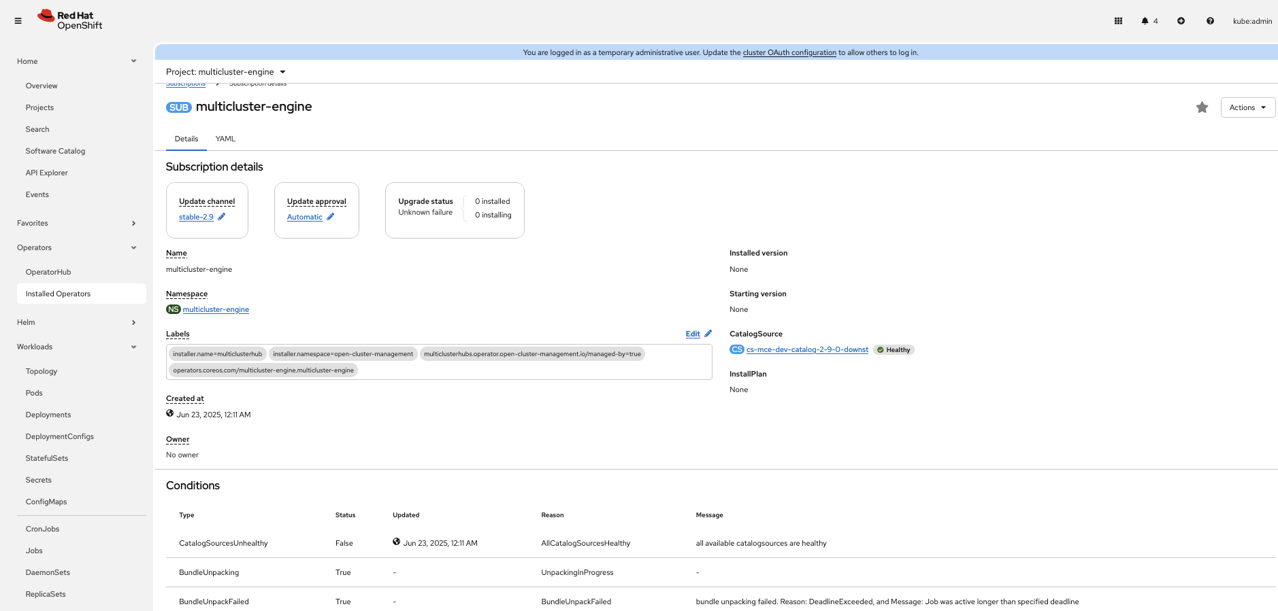Screen dimensions: 1278x611
Task: Open Jobs in the sidebar
Action: click(x=34, y=551)
